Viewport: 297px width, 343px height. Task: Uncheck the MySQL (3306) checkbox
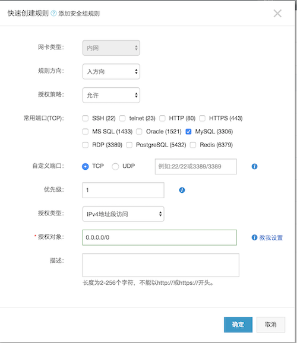pyautogui.click(x=188, y=132)
